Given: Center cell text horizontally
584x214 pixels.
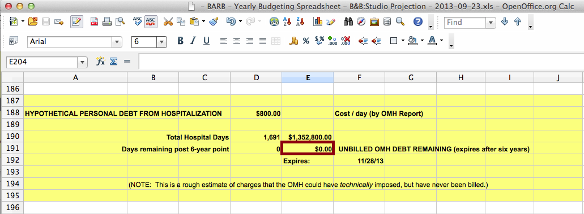Looking at the screenshot, I should coord(237,41).
